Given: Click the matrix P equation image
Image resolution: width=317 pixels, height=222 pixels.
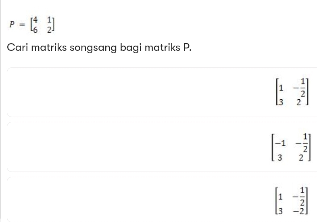Looking at the screenshot, I should [32, 24].
